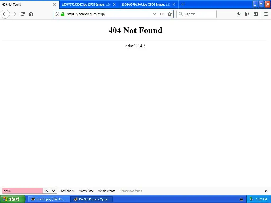
Task: Click the forward navigation arrow
Action: (14, 14)
